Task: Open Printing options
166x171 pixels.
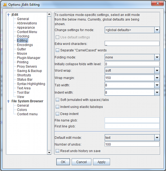Action: coord(22,62)
